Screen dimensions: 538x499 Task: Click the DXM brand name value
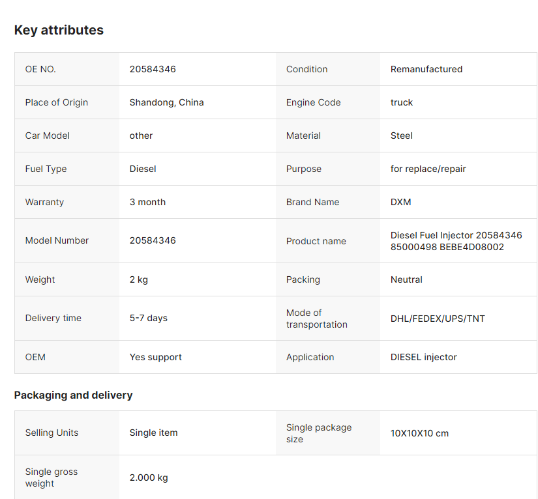click(401, 202)
